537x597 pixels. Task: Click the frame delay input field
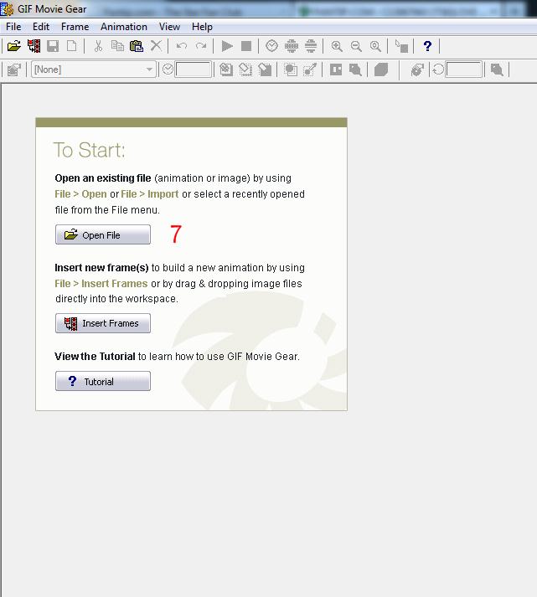(193, 69)
